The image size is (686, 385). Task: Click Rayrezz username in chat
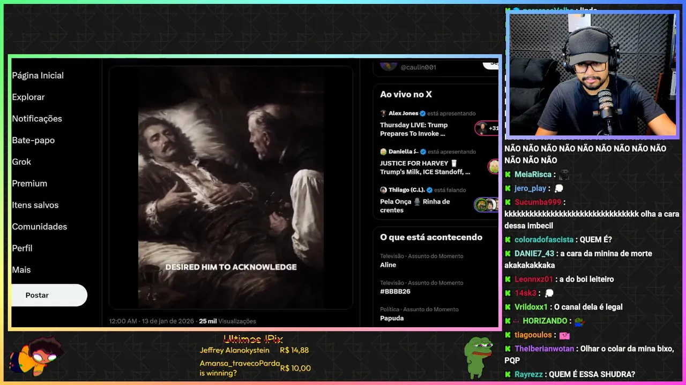[529, 374]
